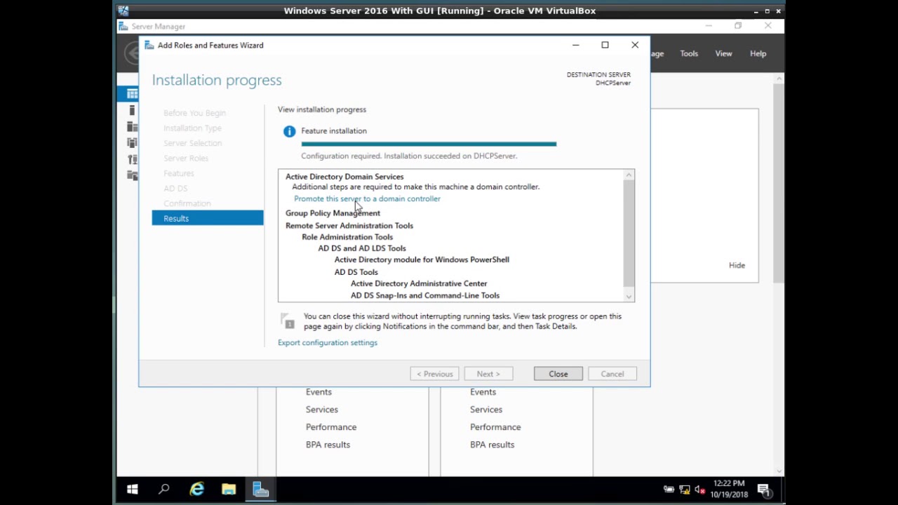Switch to Server Manager taskbar button
The height and width of the screenshot is (505, 898).
pyautogui.click(x=261, y=490)
